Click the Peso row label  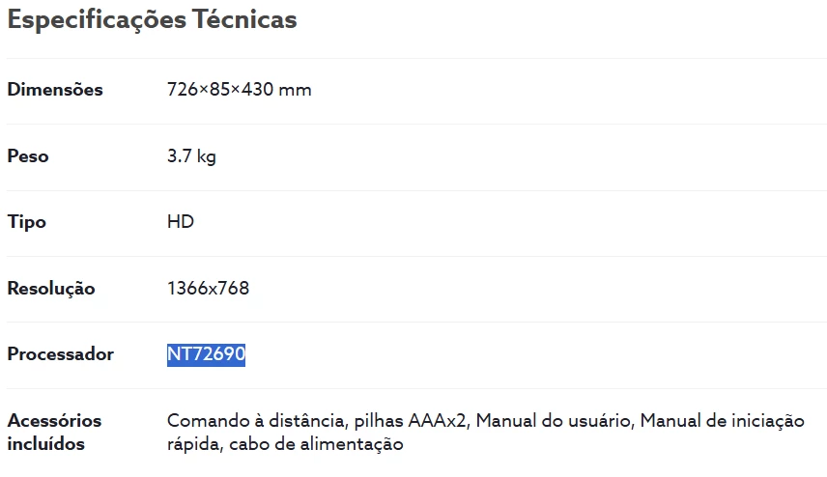[28, 156]
